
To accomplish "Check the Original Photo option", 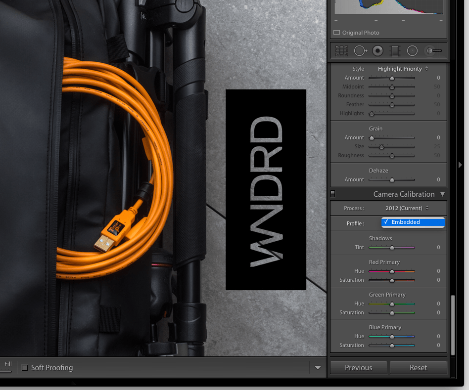I will [x=336, y=33].
